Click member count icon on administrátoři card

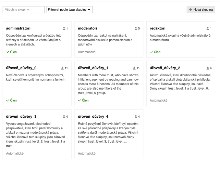pos(64,29)
